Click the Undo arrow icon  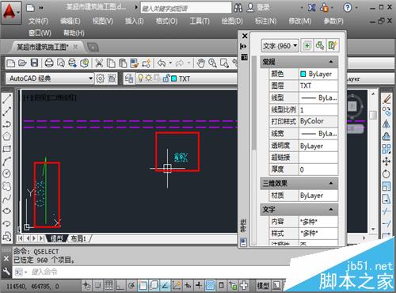162,63
